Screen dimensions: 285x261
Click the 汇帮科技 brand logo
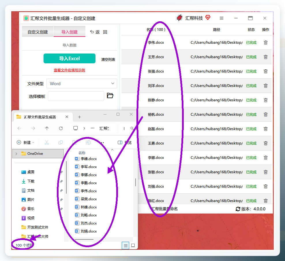click(x=180, y=18)
